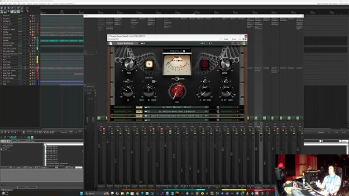Click the plugin host logo icon in the plugin header
Viewport: 349px width, 196px height.
111,43
